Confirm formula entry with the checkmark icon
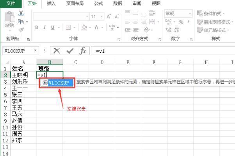Viewport: 235px width, 156px height. pyautogui.click(x=70, y=51)
